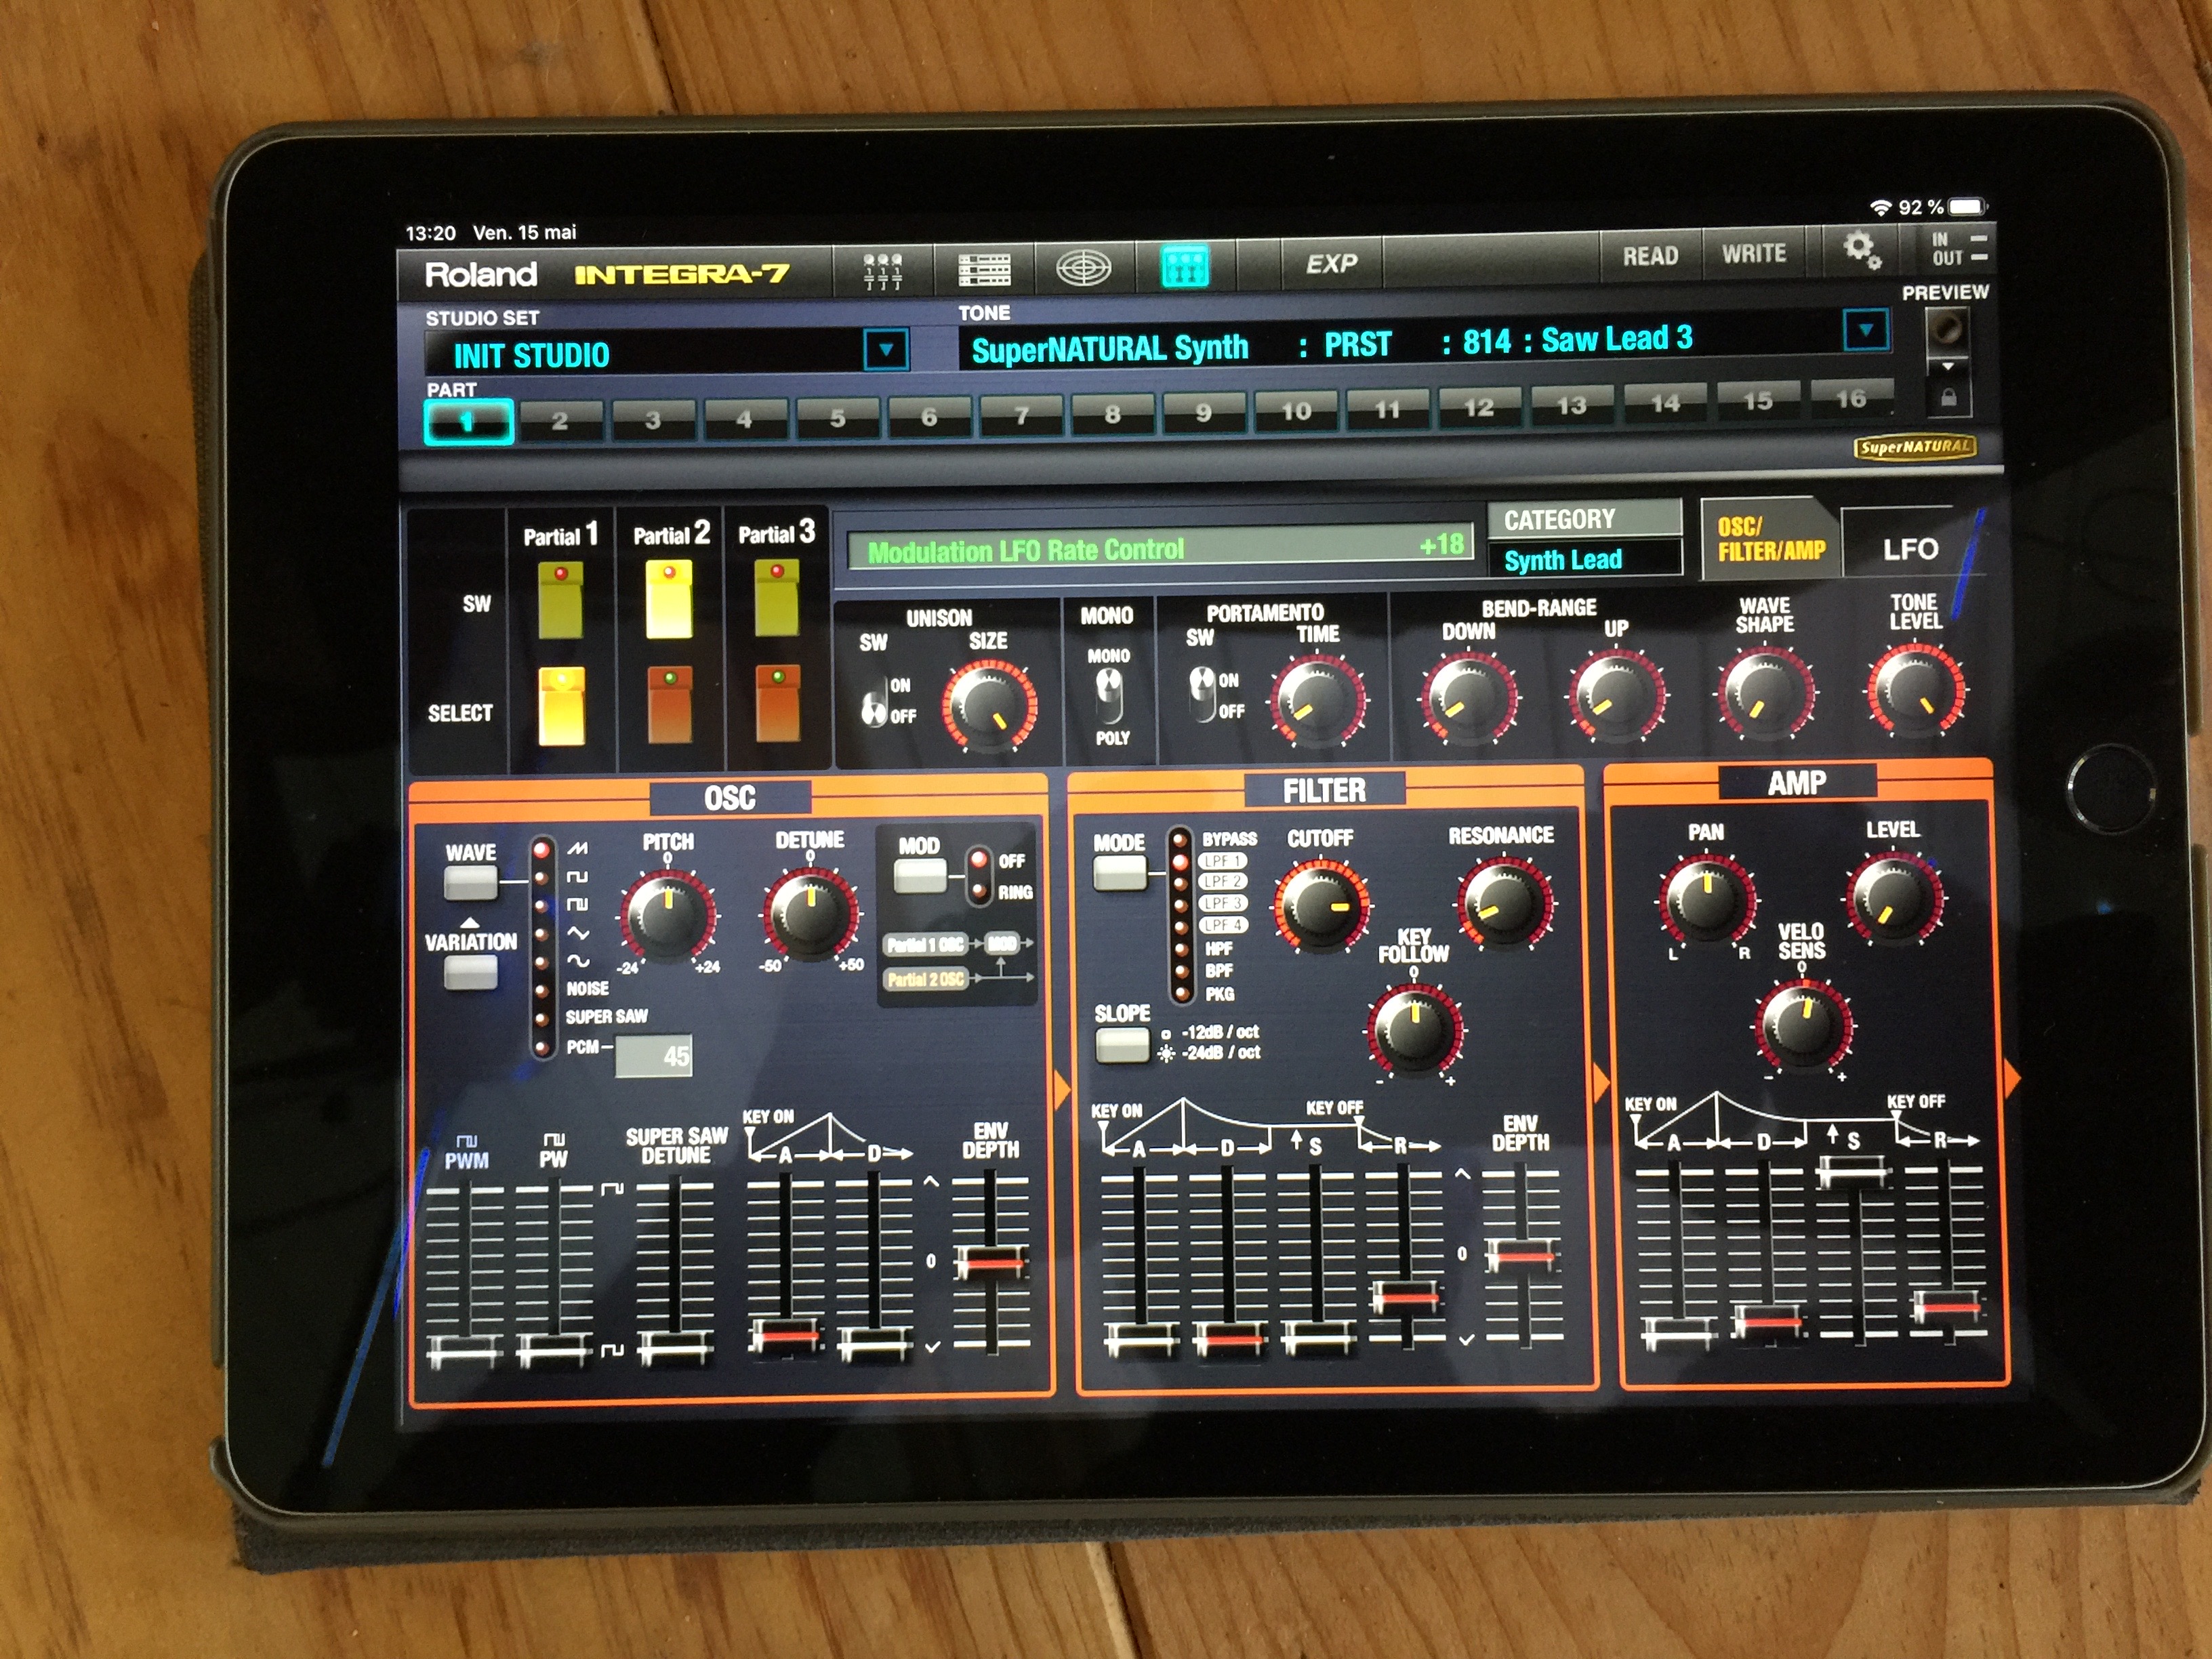Expand the Studio Set dropdown arrow

tap(885, 350)
